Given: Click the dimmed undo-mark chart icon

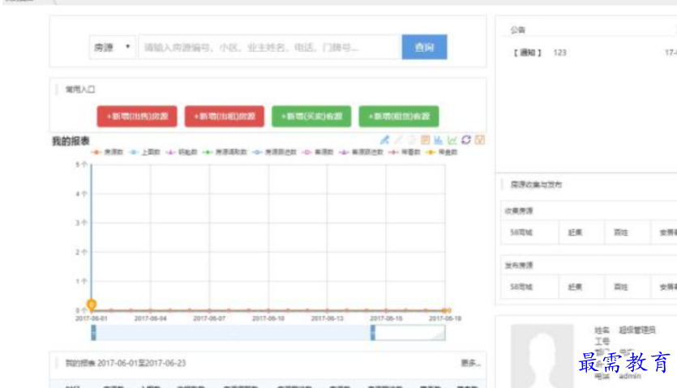Looking at the screenshot, I should (398, 140).
